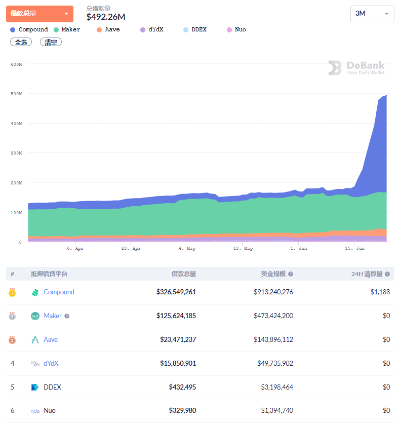The height and width of the screenshot is (425, 400).
Task: Click the 清空 clear button
Action: coord(51,42)
